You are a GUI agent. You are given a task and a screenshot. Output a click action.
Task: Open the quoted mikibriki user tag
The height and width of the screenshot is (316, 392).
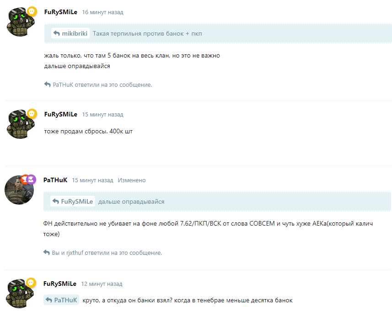pyautogui.click(x=70, y=33)
